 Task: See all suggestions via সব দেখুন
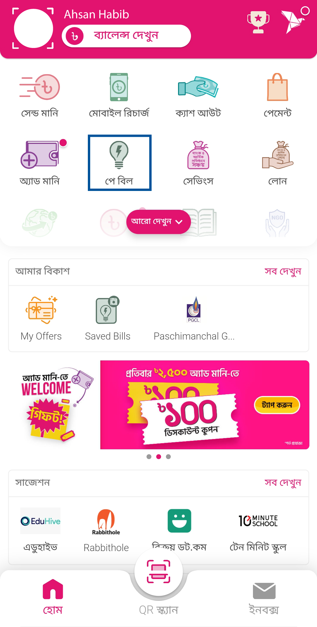pos(283,483)
